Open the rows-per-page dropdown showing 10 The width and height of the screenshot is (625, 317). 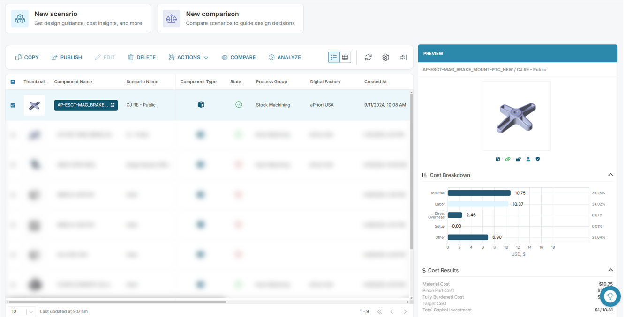point(23,311)
